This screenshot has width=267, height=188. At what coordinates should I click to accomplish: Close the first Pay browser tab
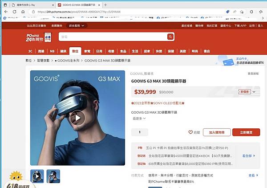pos(53,5)
